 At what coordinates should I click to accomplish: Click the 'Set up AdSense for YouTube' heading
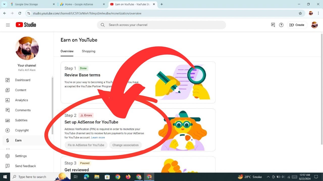91,122
